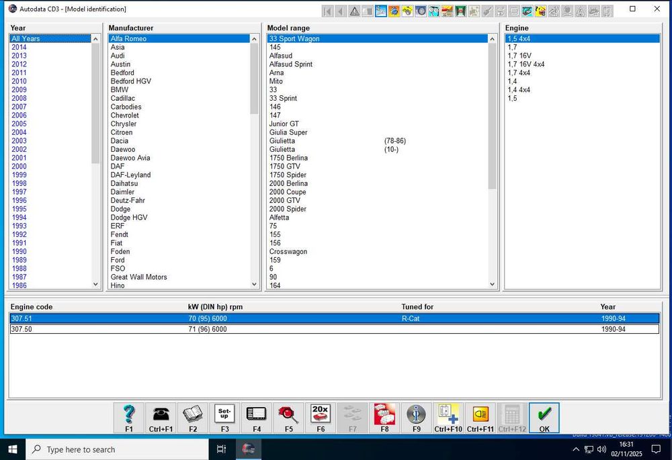
Task: Open the F2 open book manual
Action: [193, 418]
